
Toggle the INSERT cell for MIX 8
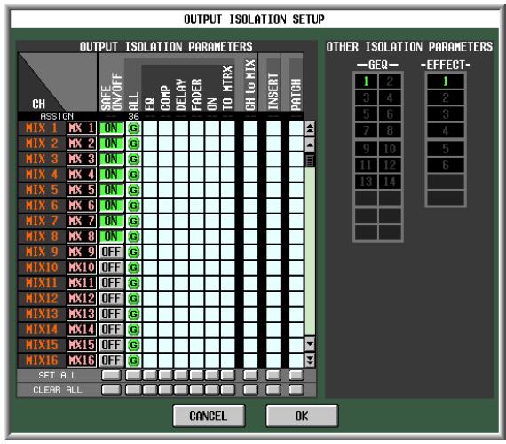273,237
